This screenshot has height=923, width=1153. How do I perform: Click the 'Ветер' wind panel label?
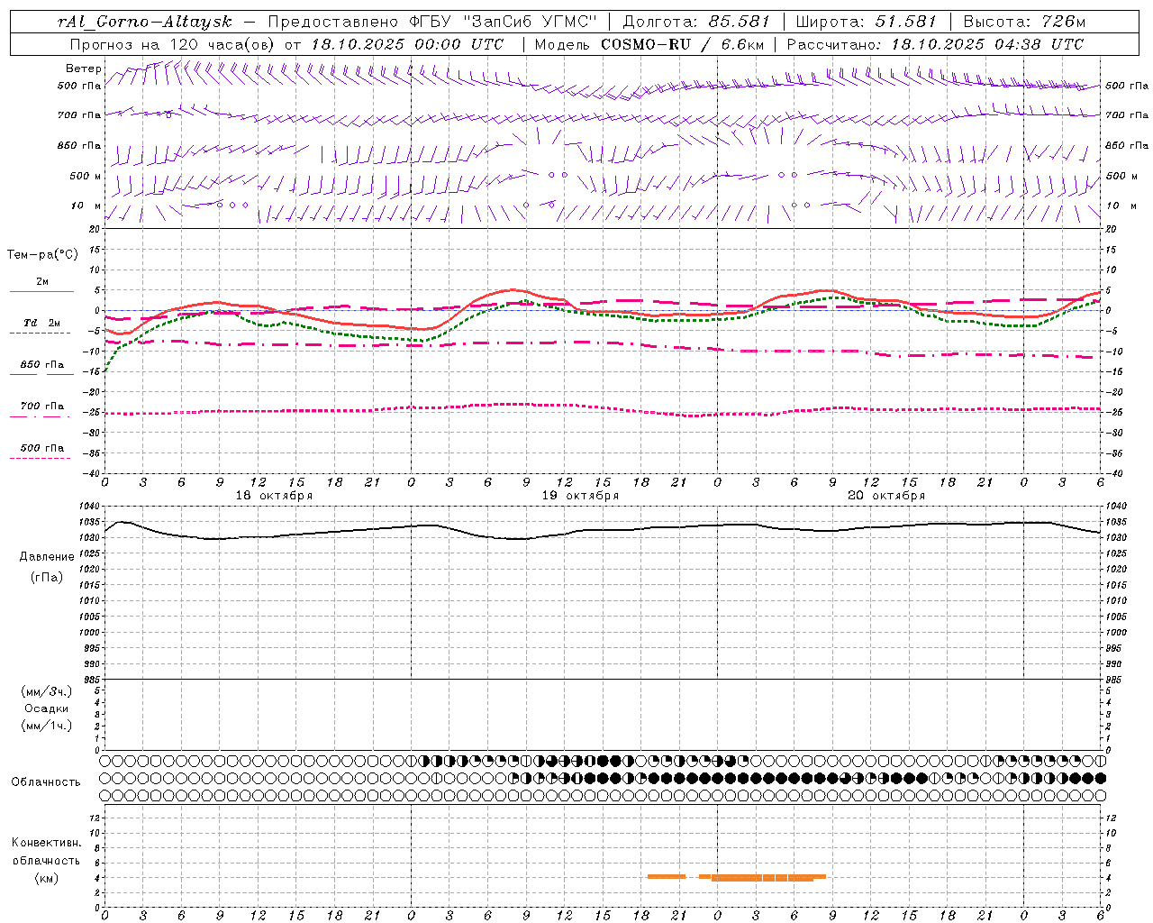(x=83, y=69)
